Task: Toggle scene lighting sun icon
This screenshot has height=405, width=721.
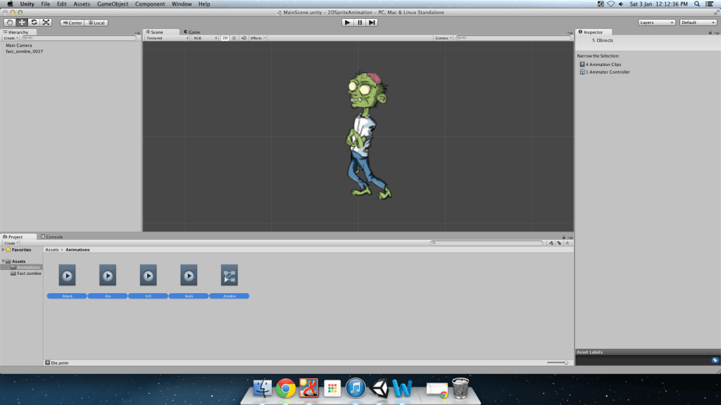Action: click(234, 38)
